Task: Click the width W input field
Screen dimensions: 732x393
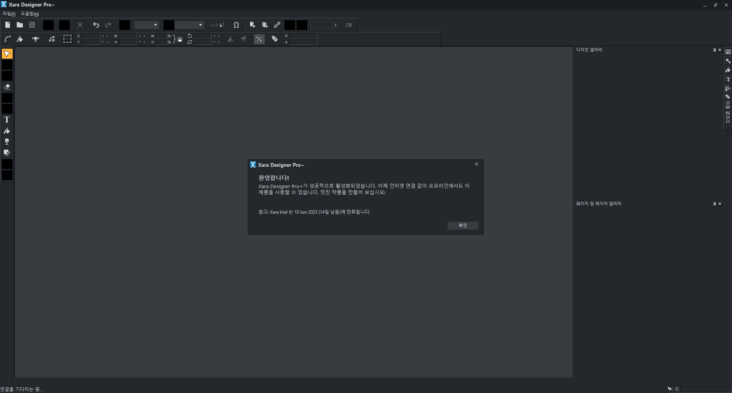Action: pyautogui.click(x=128, y=36)
